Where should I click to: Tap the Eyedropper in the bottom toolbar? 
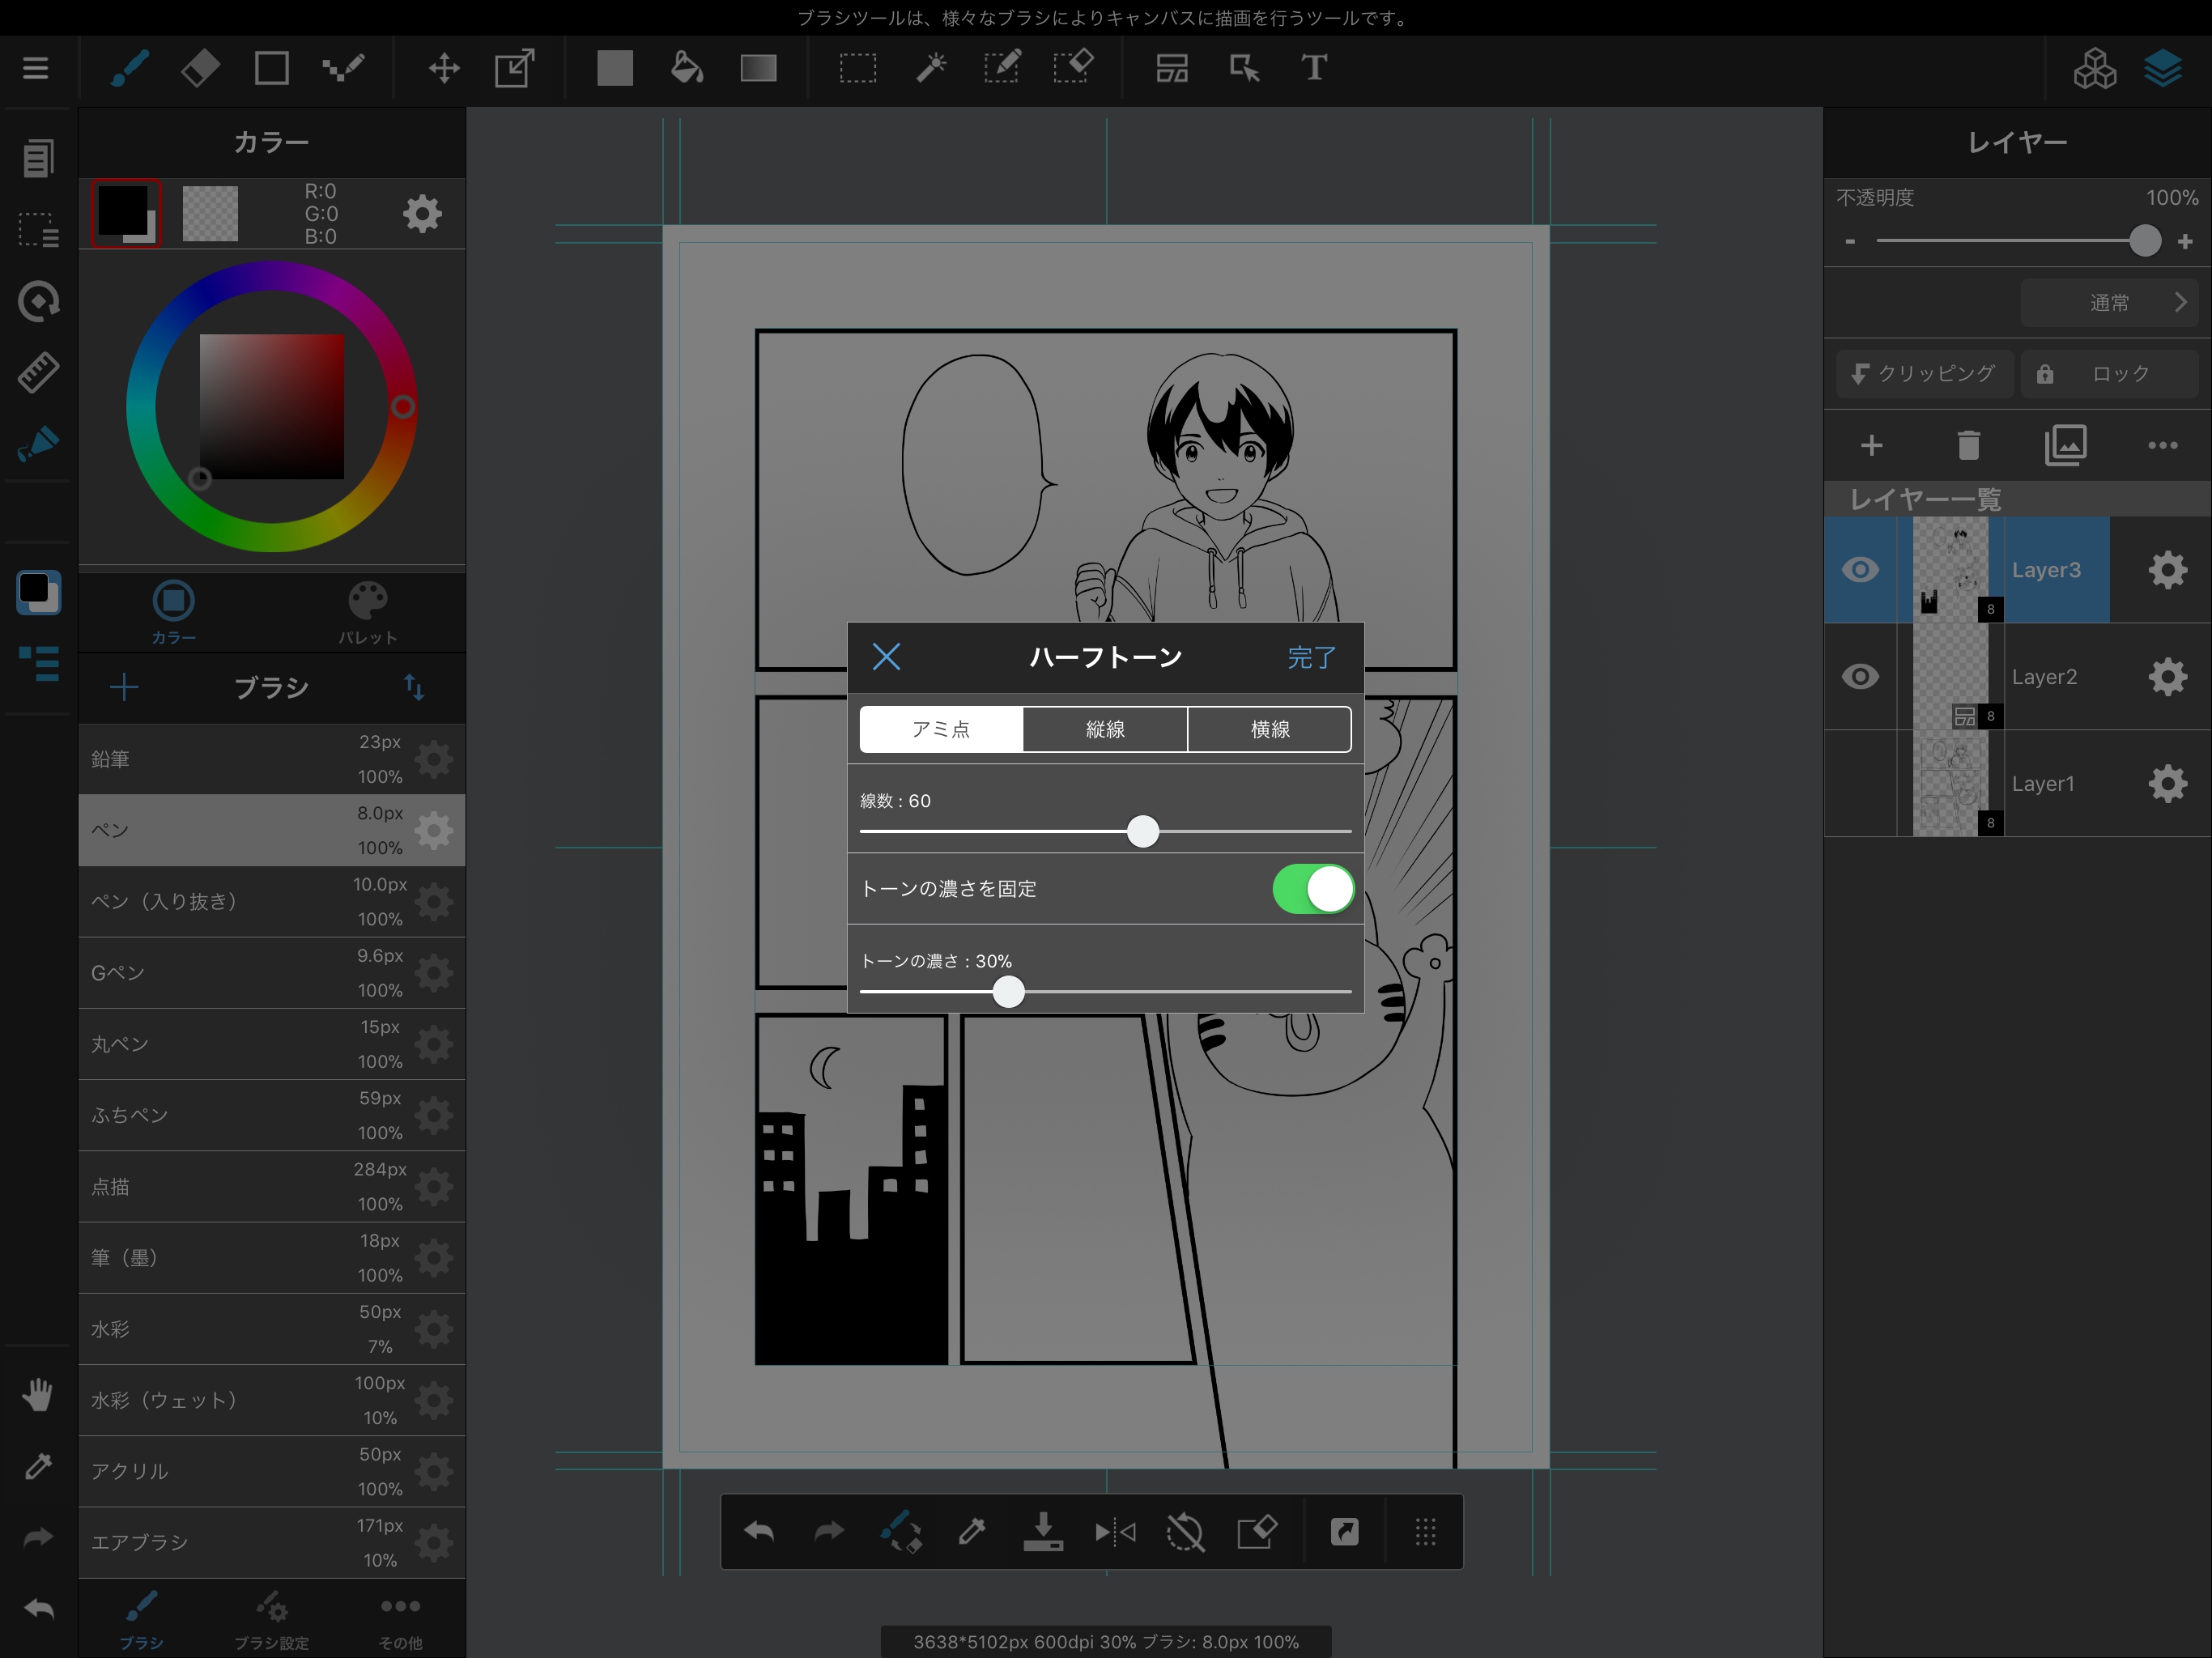(971, 1532)
